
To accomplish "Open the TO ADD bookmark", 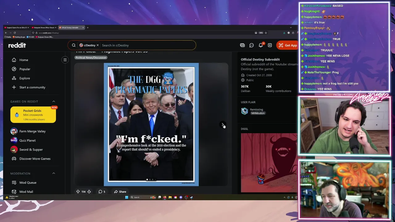I will coord(30,37).
